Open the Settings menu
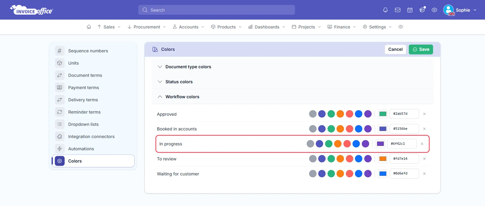The image size is (485, 206). (x=377, y=27)
